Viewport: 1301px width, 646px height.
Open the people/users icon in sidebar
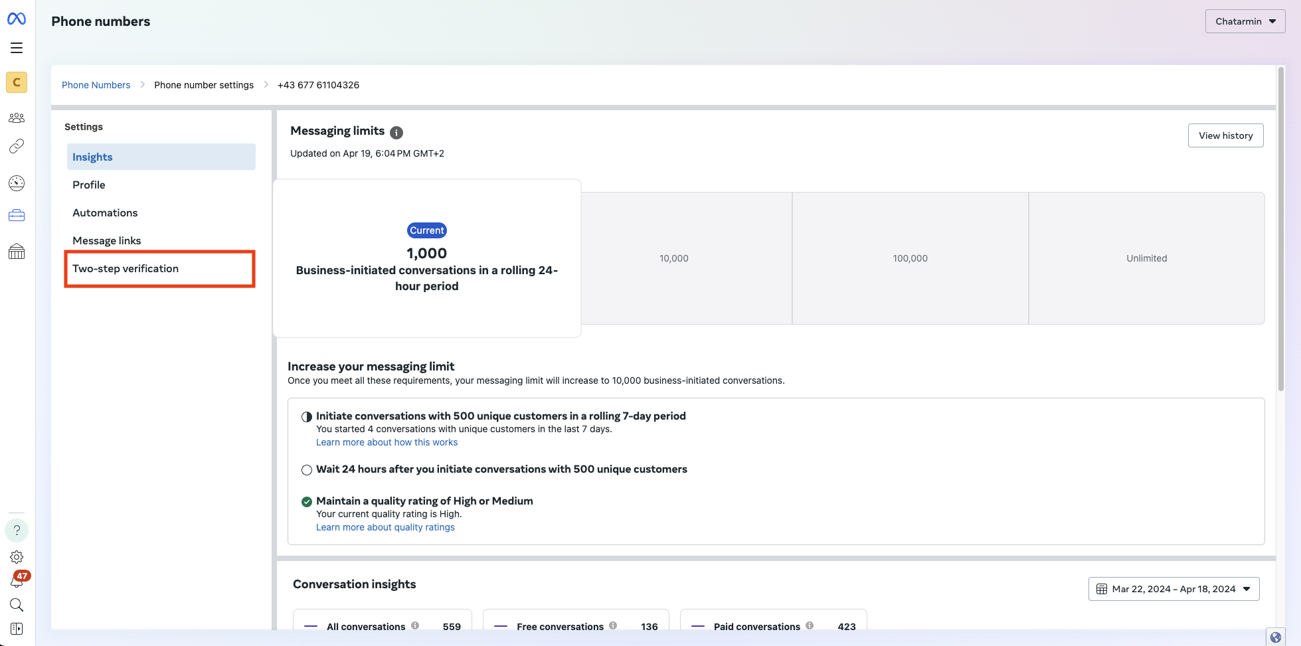[17, 118]
